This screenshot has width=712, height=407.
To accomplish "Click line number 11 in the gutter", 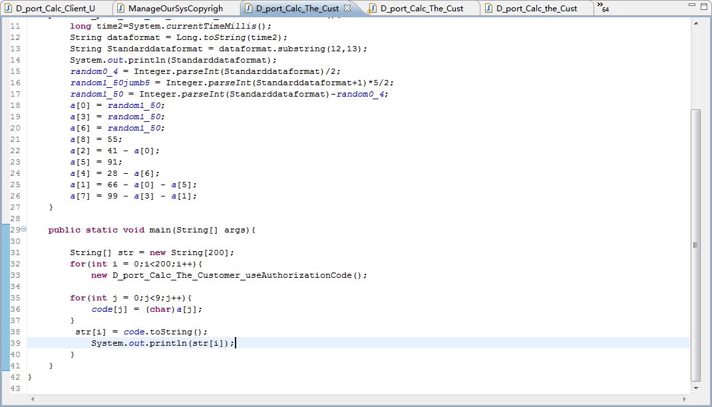I will pyautogui.click(x=15, y=27).
